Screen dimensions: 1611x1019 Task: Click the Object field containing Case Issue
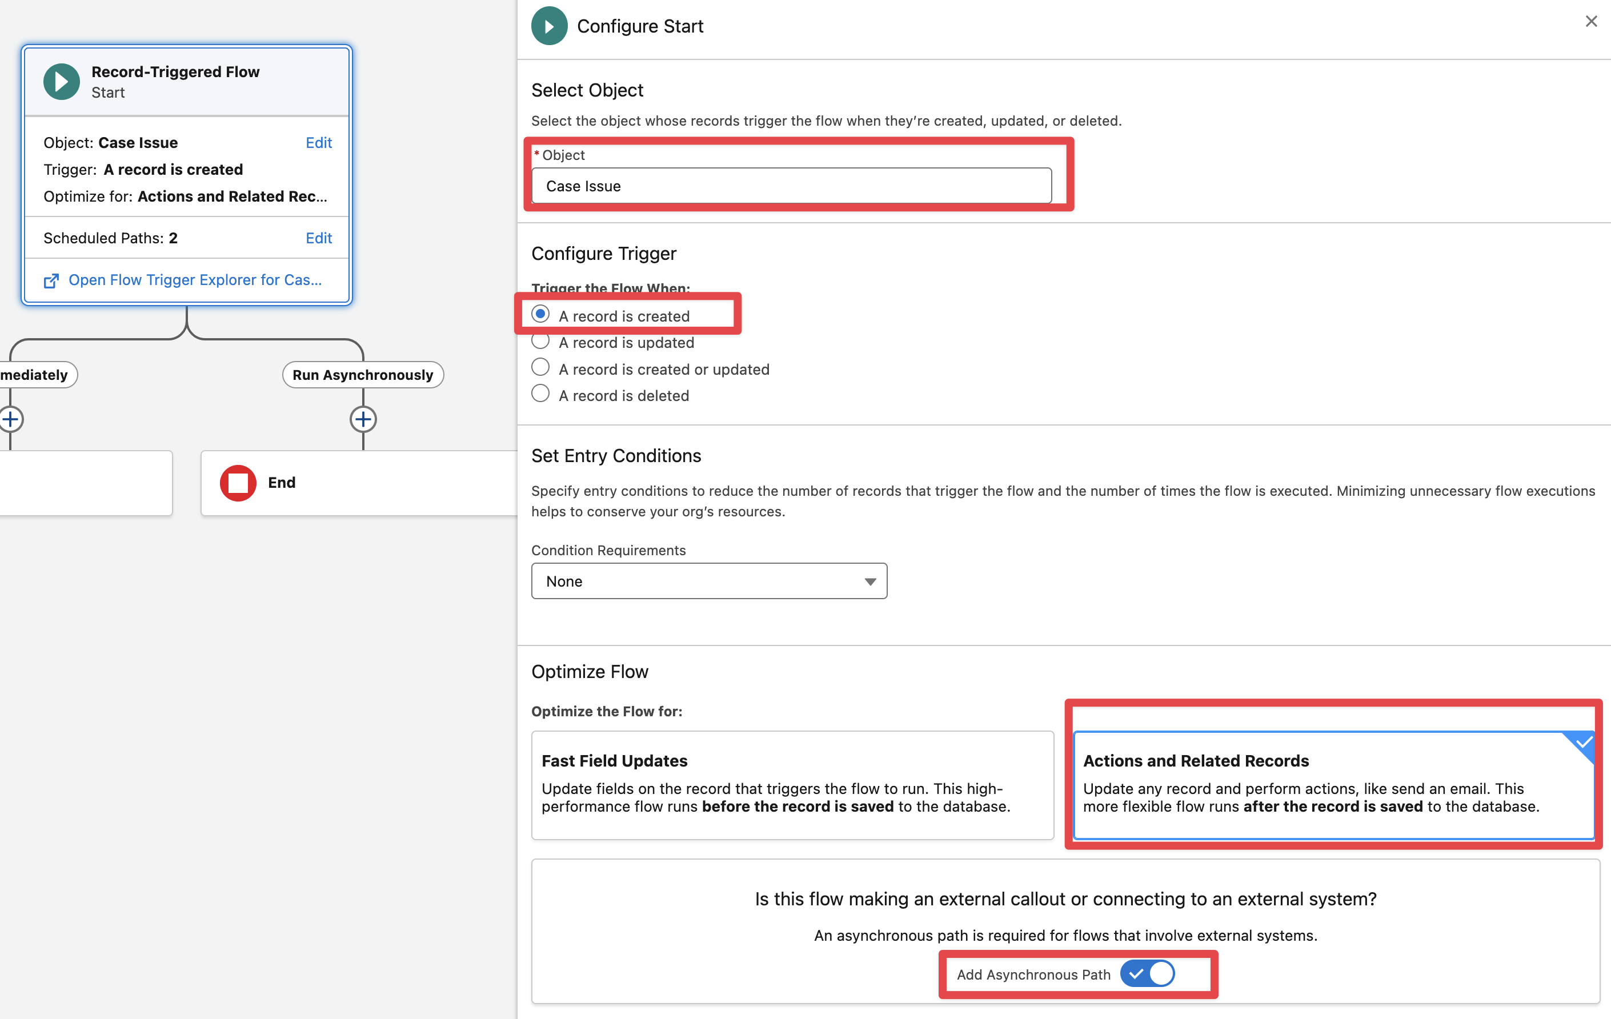click(x=791, y=186)
